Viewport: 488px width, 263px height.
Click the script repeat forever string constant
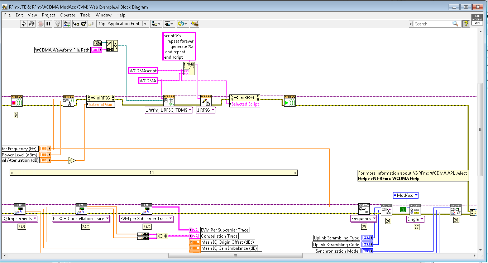click(x=179, y=47)
